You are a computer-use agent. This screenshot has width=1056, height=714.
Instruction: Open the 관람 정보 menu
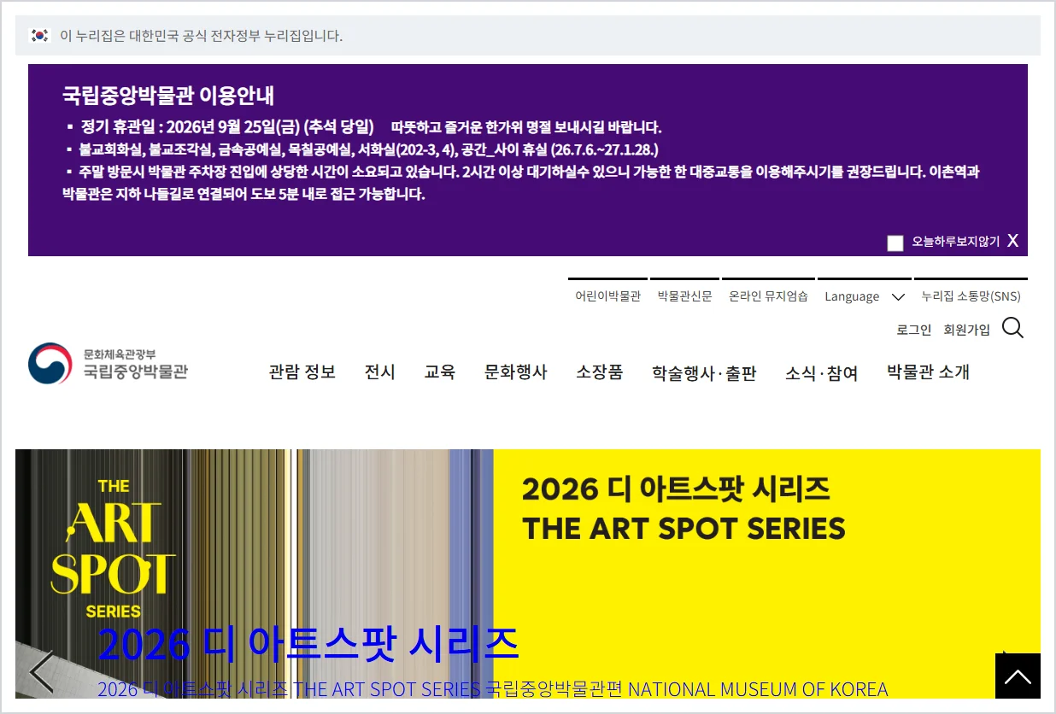click(x=302, y=372)
